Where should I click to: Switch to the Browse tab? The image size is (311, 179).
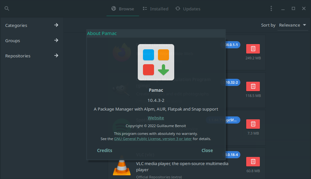[x=122, y=9]
